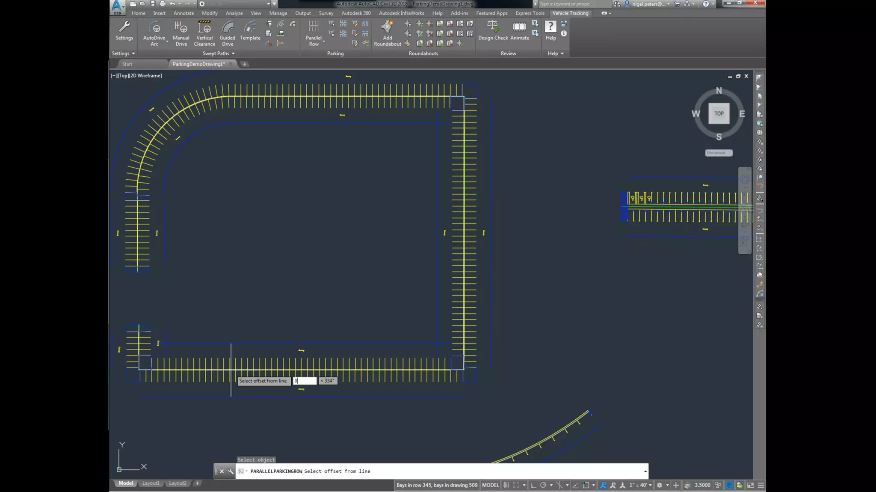Click the new drawing tab plus button
876x492 pixels.
[245, 64]
